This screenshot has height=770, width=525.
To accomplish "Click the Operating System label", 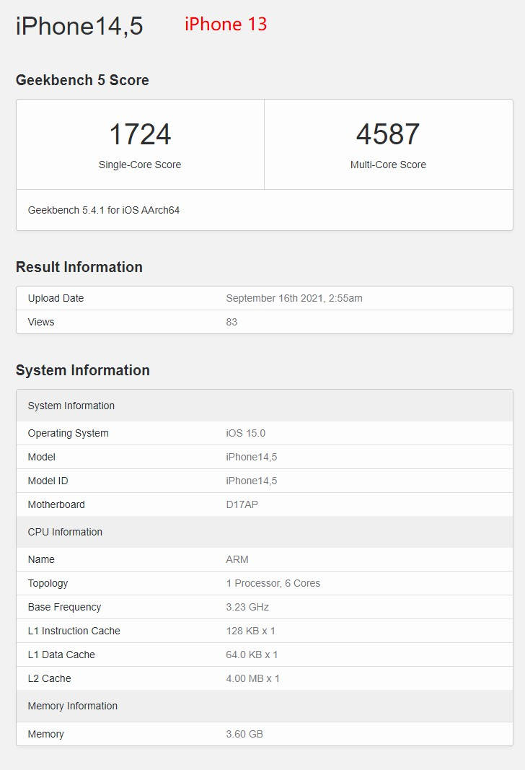I will pyautogui.click(x=69, y=433).
